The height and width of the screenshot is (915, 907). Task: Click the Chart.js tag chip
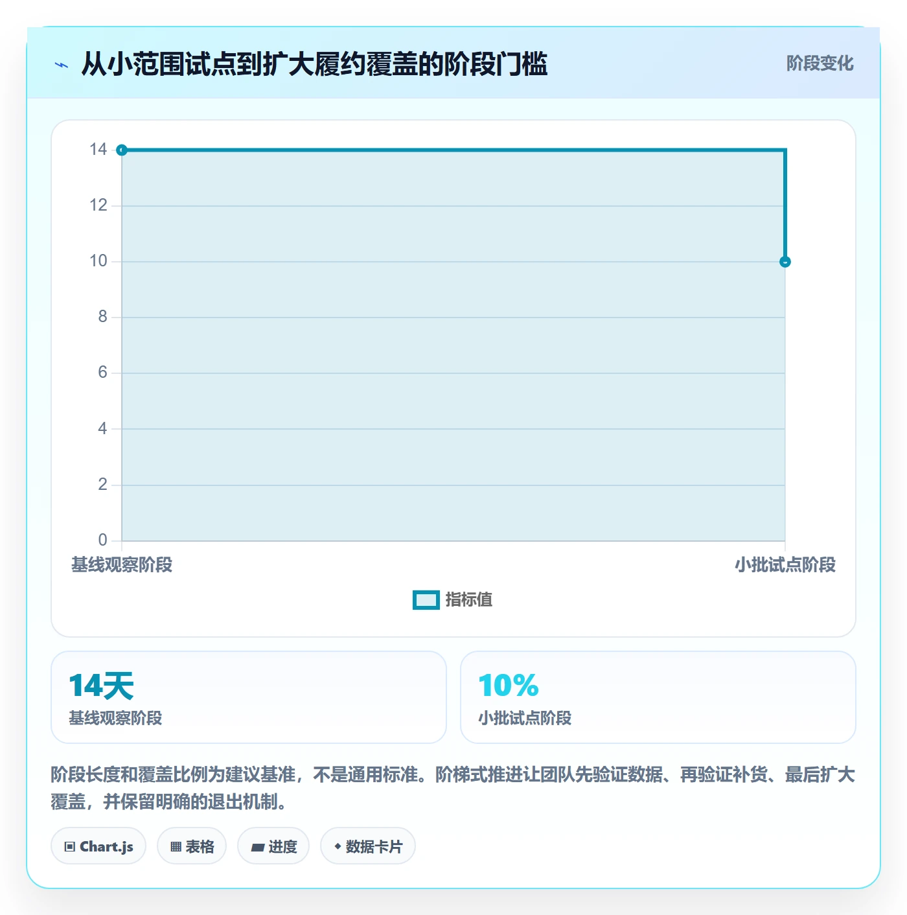point(98,846)
